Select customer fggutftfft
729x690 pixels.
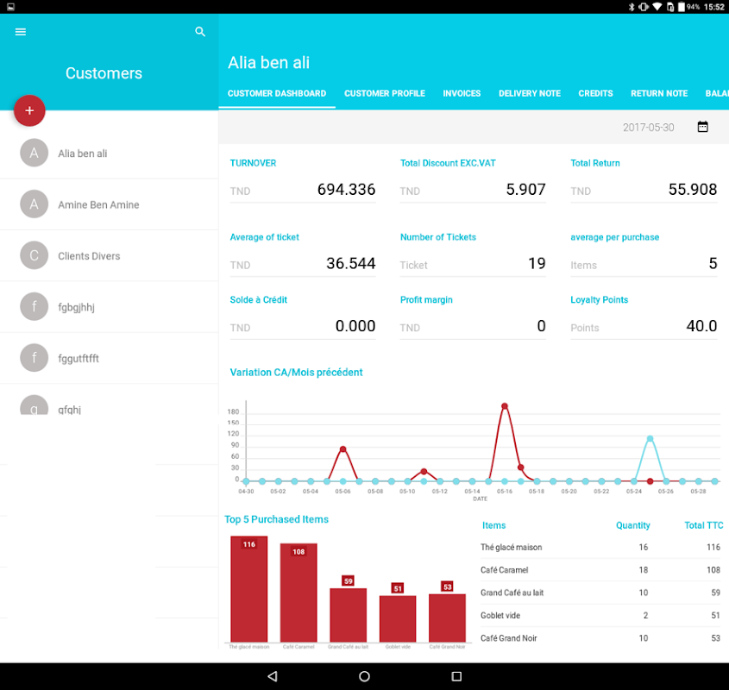(x=110, y=358)
